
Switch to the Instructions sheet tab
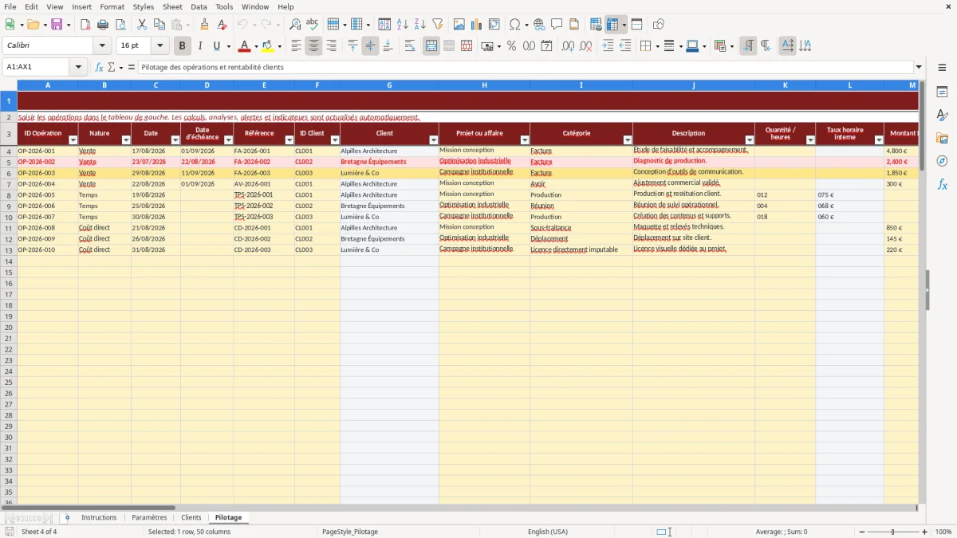tap(99, 517)
